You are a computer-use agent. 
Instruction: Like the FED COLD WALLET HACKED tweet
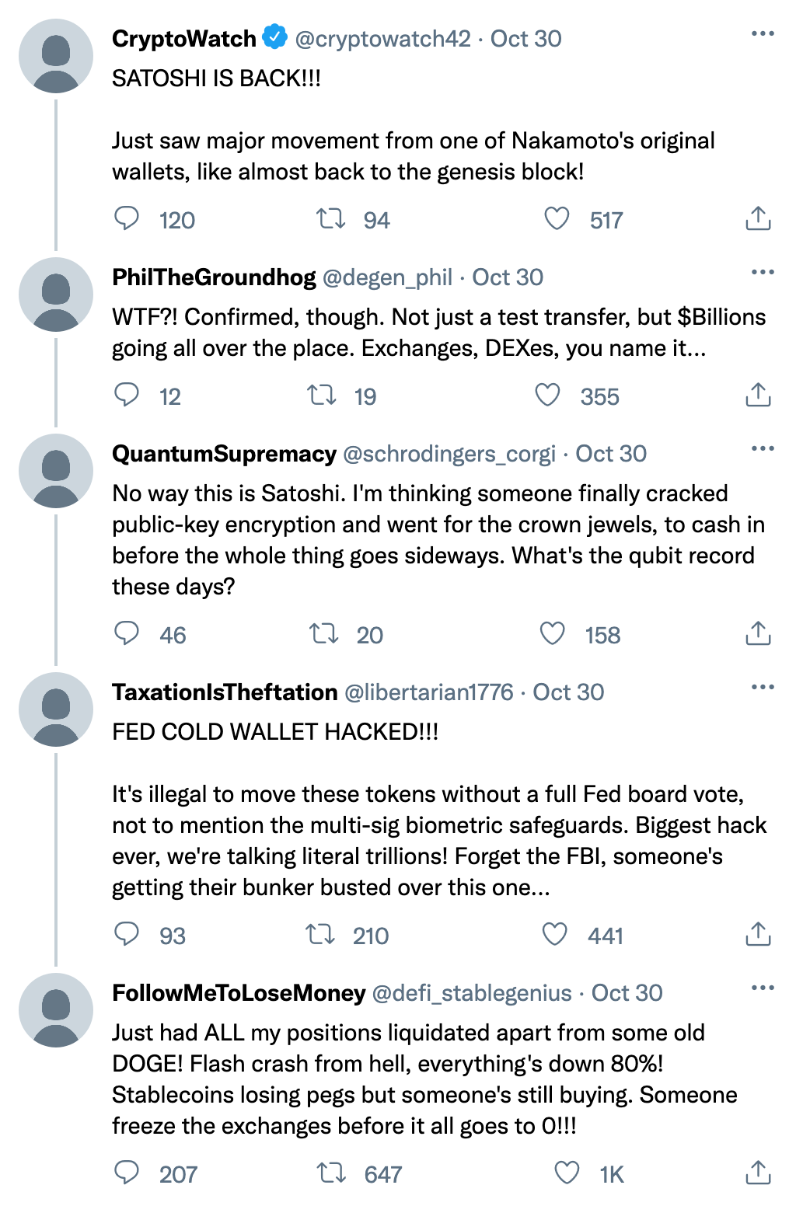(554, 935)
